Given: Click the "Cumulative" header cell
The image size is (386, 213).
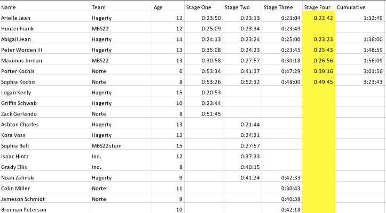Looking at the screenshot, I should click(351, 7).
